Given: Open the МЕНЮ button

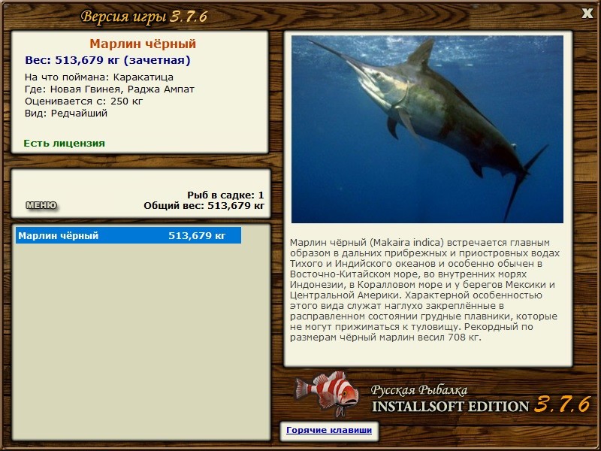Looking at the screenshot, I should pyautogui.click(x=41, y=205).
